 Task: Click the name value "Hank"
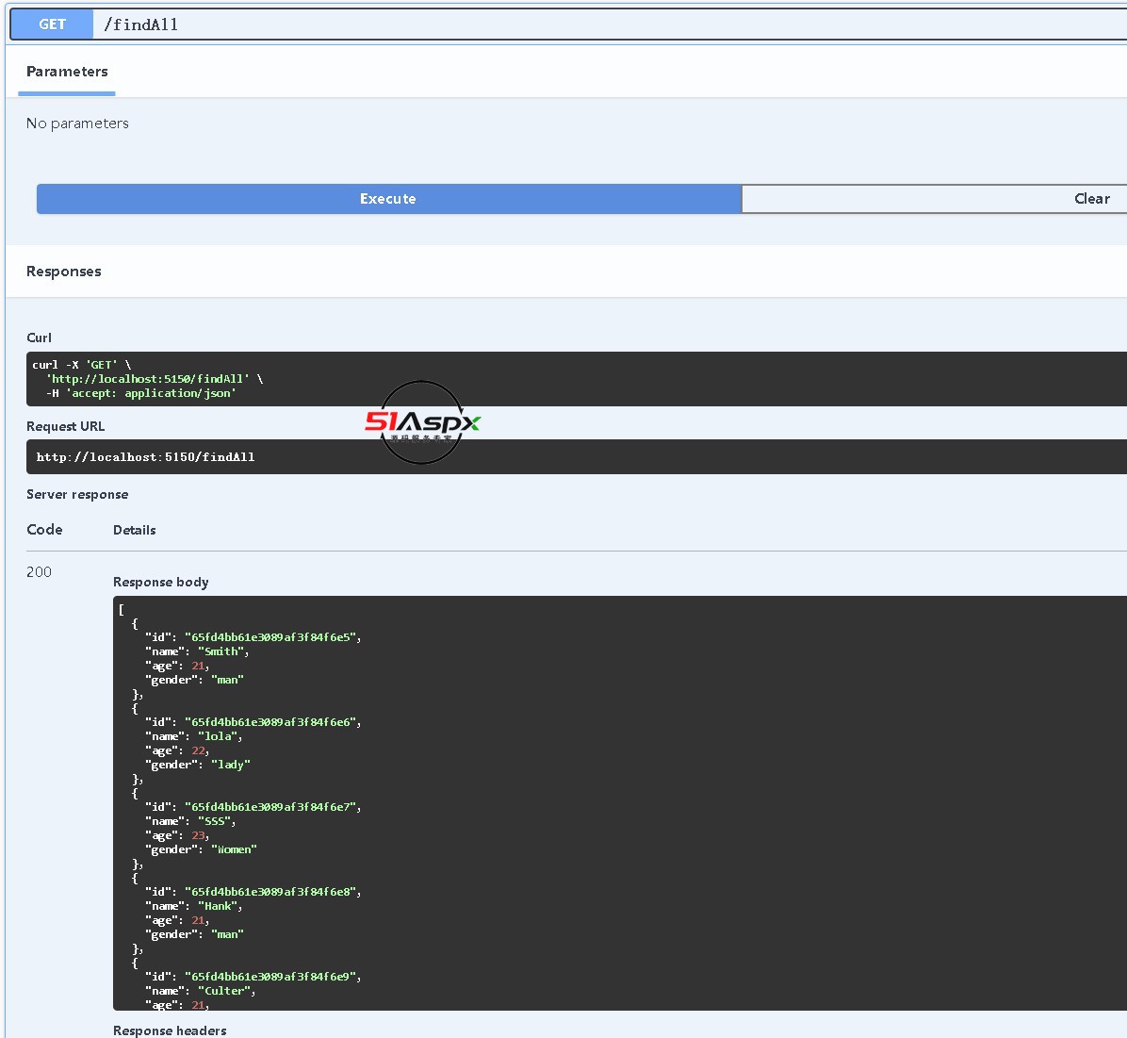click(x=218, y=906)
